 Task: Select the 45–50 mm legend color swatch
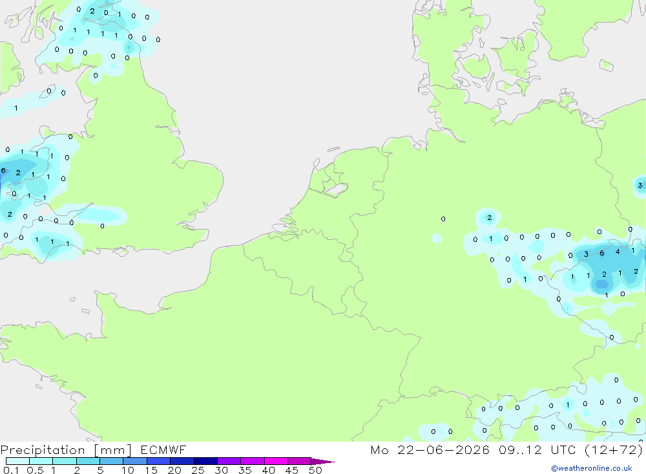[300, 461]
